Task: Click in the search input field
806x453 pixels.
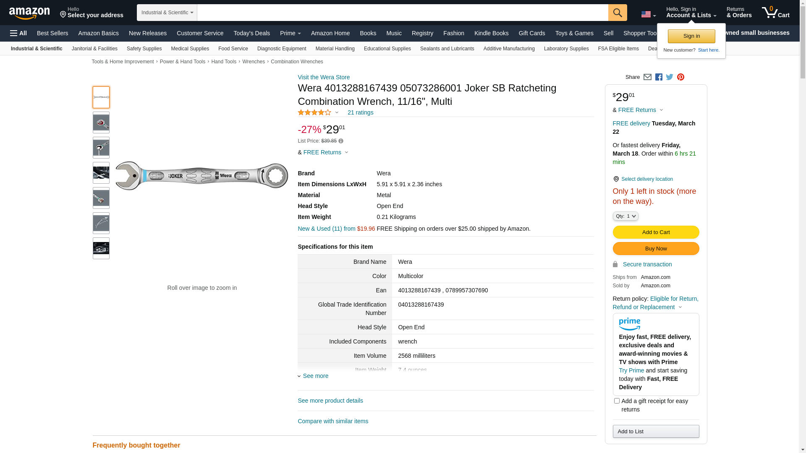Action: click(x=402, y=13)
